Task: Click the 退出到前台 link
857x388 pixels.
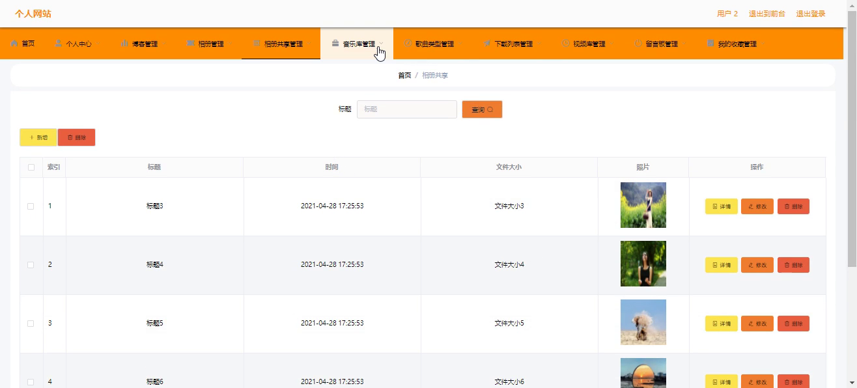Action: [x=766, y=14]
